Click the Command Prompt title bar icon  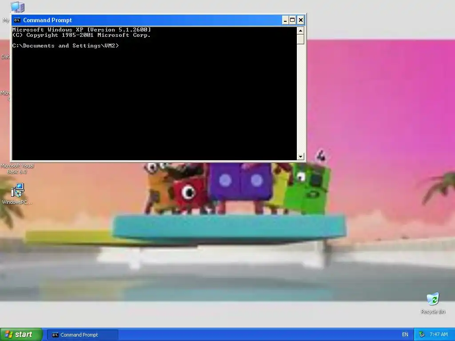(x=17, y=20)
